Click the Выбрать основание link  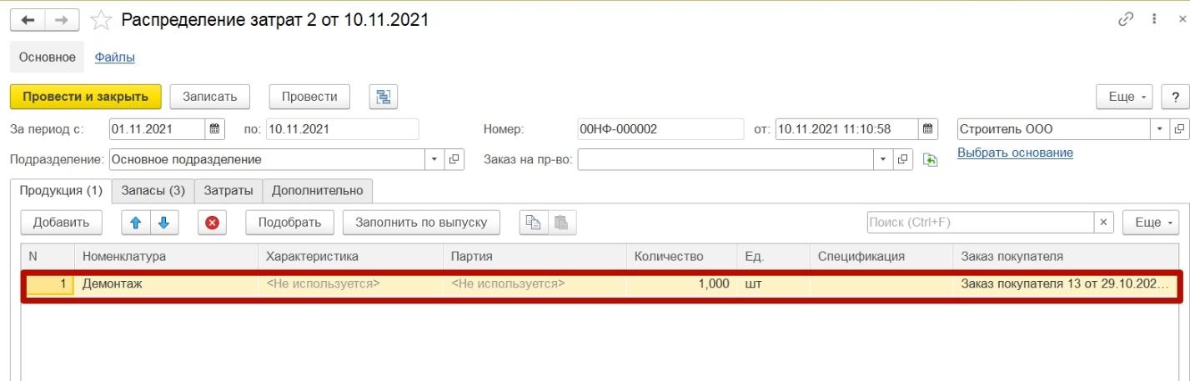[1015, 153]
